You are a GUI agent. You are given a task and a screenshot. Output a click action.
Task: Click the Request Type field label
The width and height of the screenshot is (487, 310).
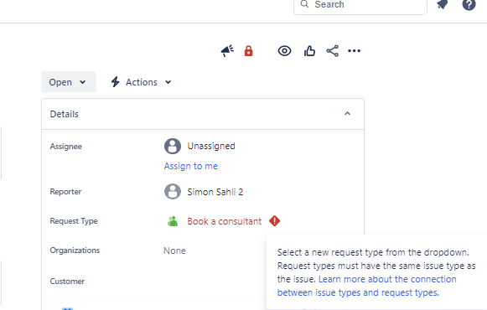pyautogui.click(x=74, y=221)
